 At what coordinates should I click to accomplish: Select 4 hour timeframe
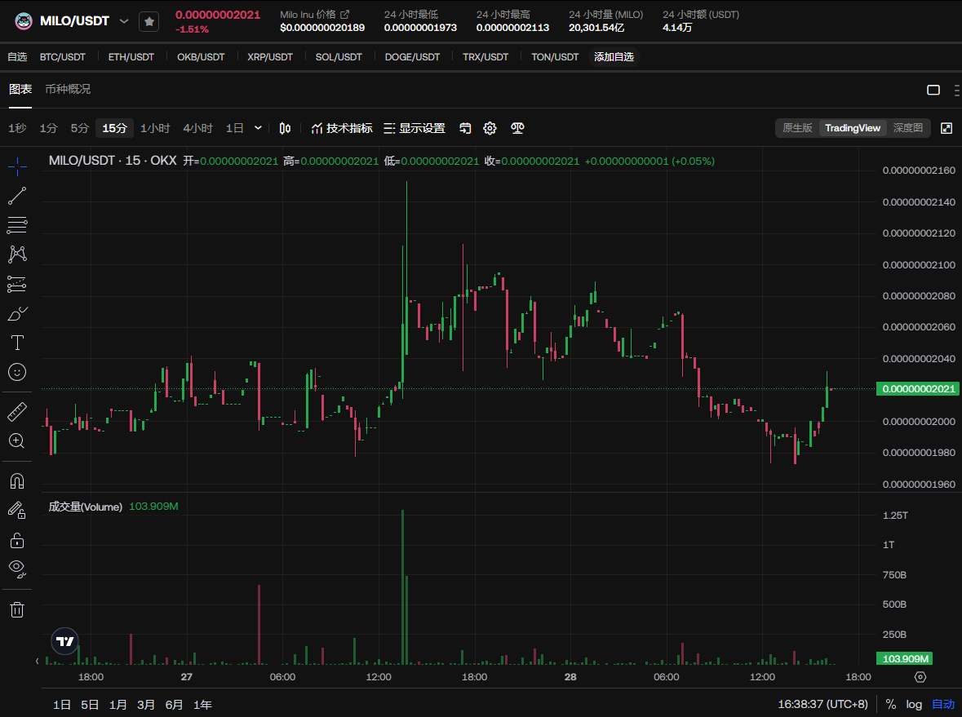click(198, 128)
